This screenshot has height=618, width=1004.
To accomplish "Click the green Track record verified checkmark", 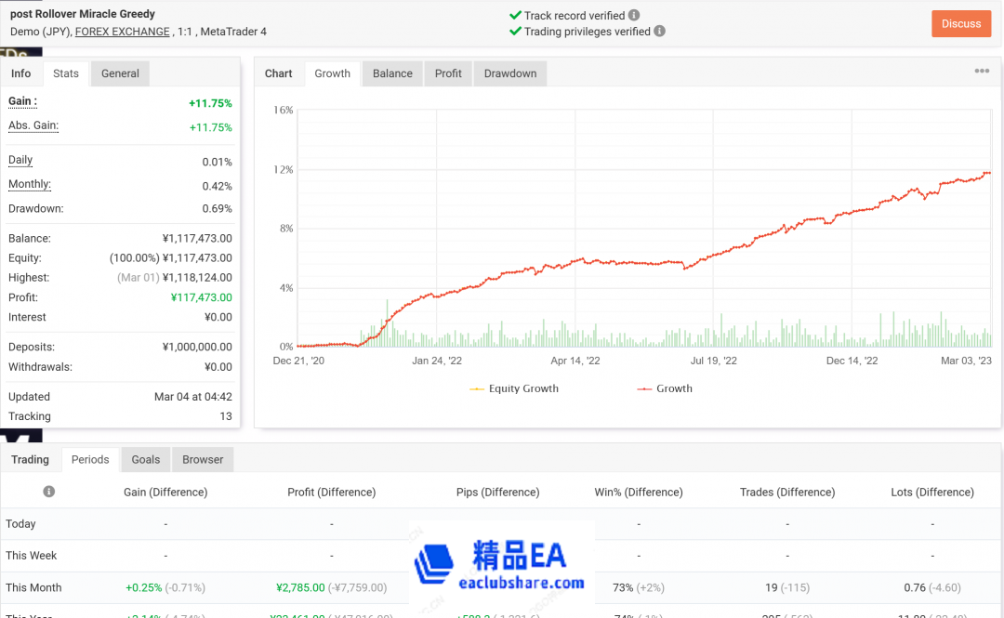I will (x=515, y=15).
